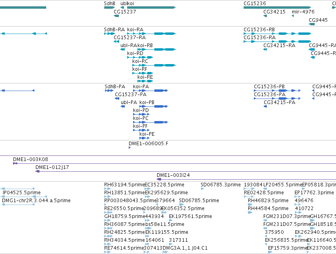Select the 496476 EST glyph
336x254 pixels.
click(298, 205)
